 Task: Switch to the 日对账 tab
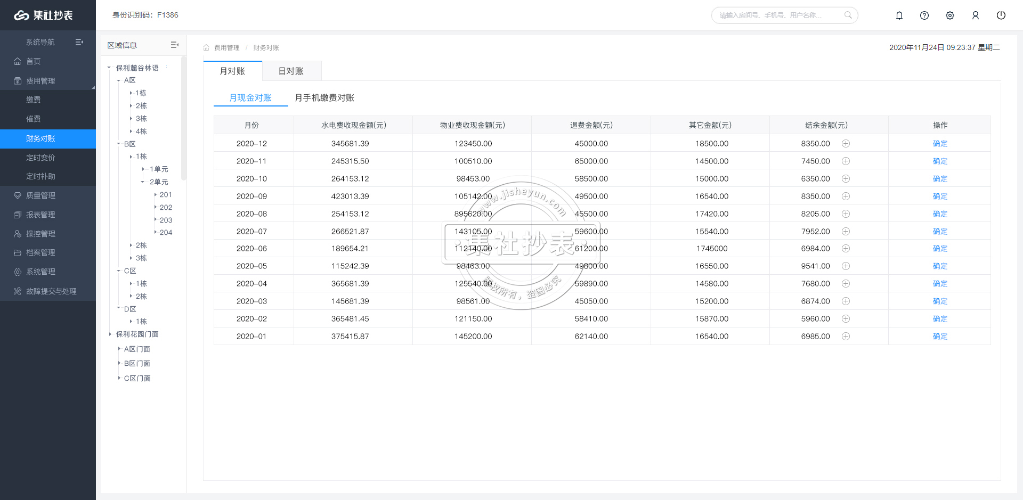tap(291, 71)
